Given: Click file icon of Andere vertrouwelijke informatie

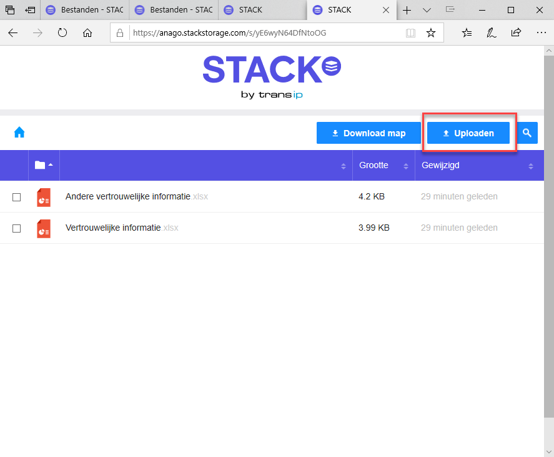Looking at the screenshot, I should (44, 198).
